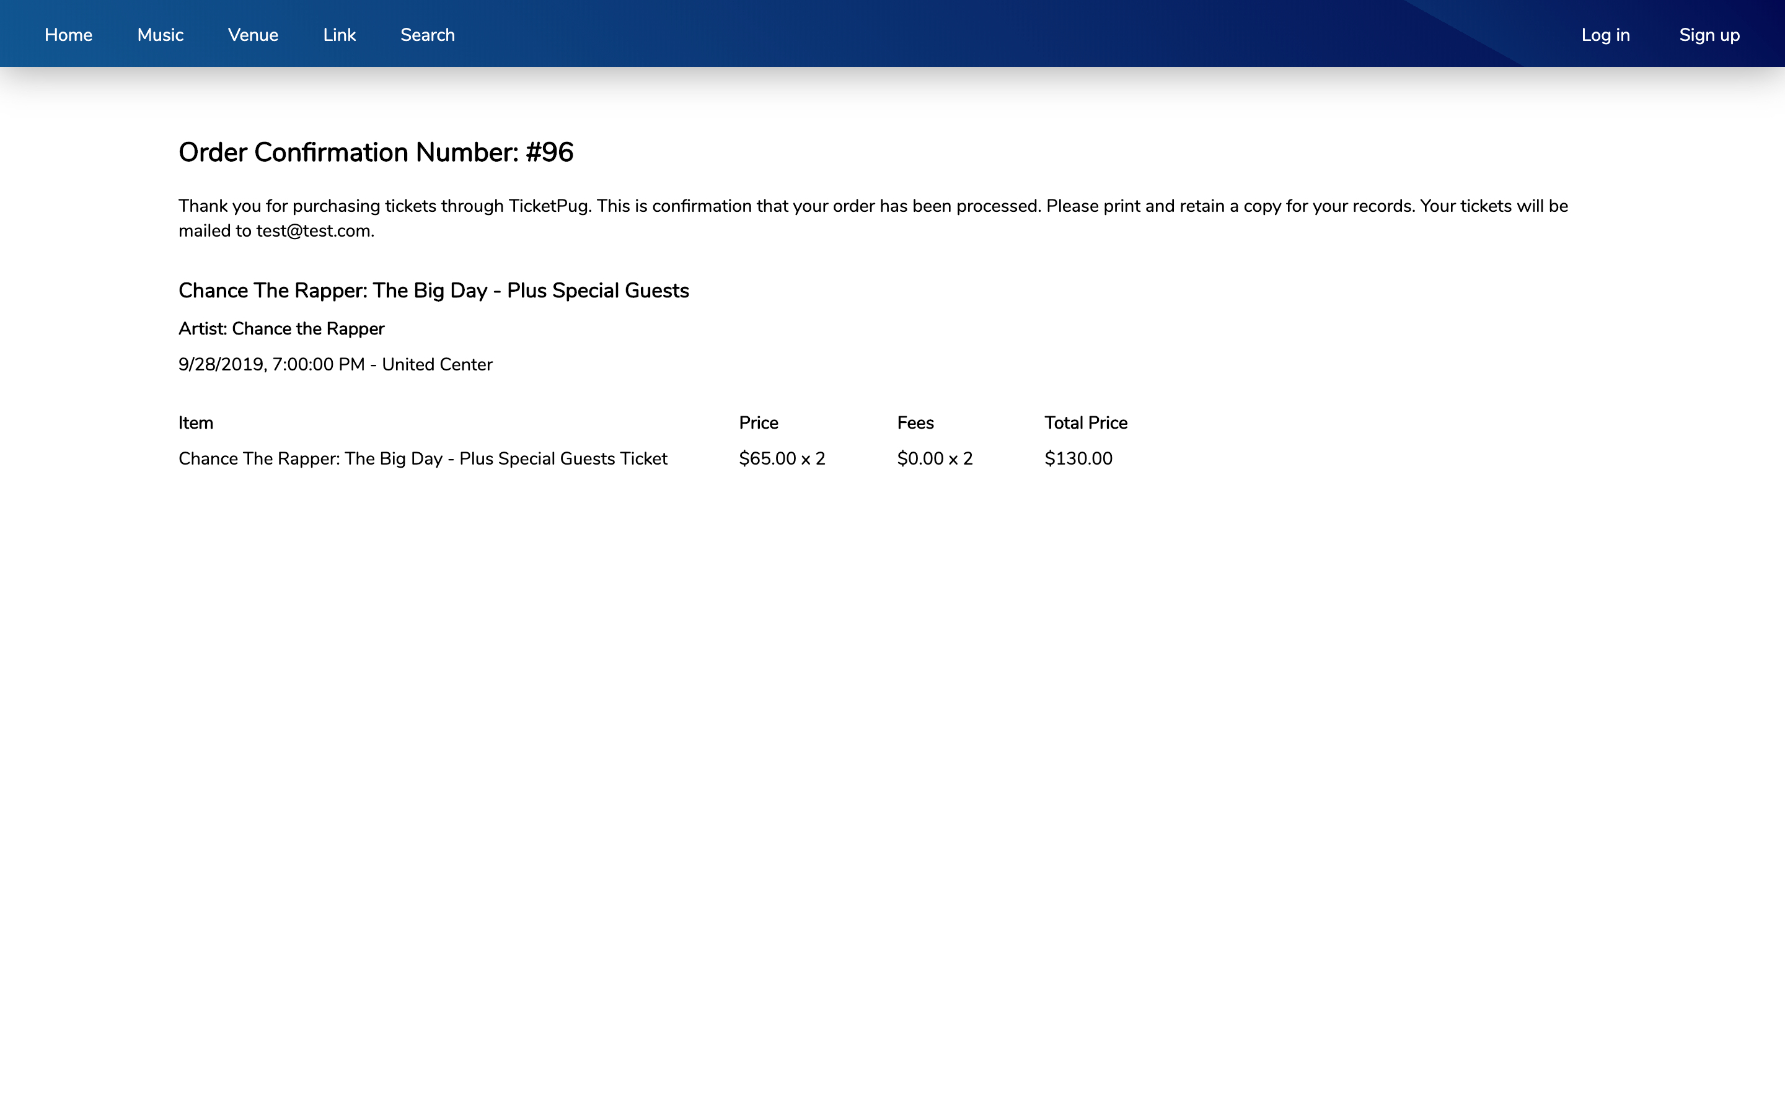Click the event date and United Center line
This screenshot has height=1115, width=1785.
335,364
